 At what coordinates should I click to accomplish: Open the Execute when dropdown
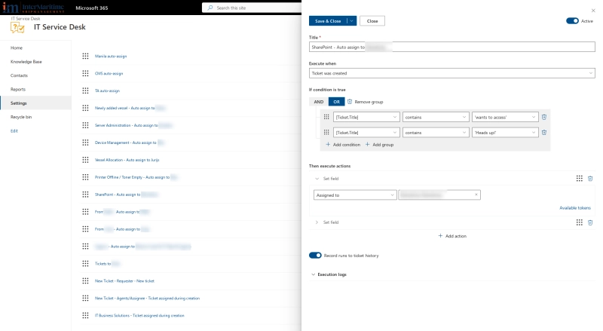tap(451, 74)
